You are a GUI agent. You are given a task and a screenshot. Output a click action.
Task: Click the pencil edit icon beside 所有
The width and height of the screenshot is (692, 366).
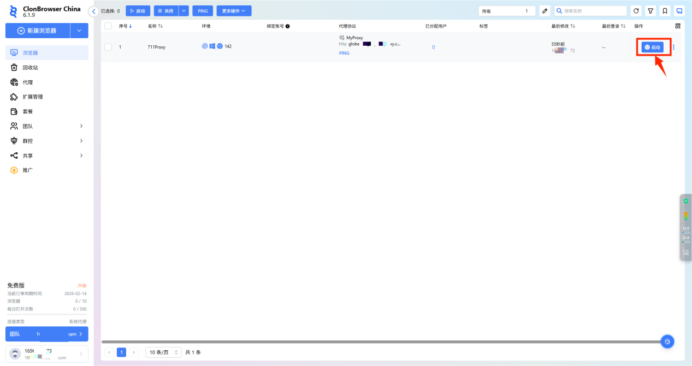pos(545,11)
